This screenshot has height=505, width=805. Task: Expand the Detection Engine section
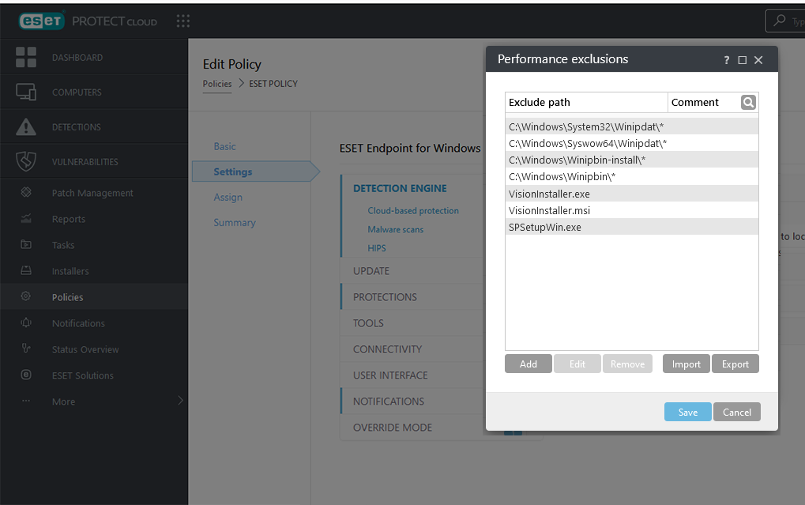(x=400, y=189)
